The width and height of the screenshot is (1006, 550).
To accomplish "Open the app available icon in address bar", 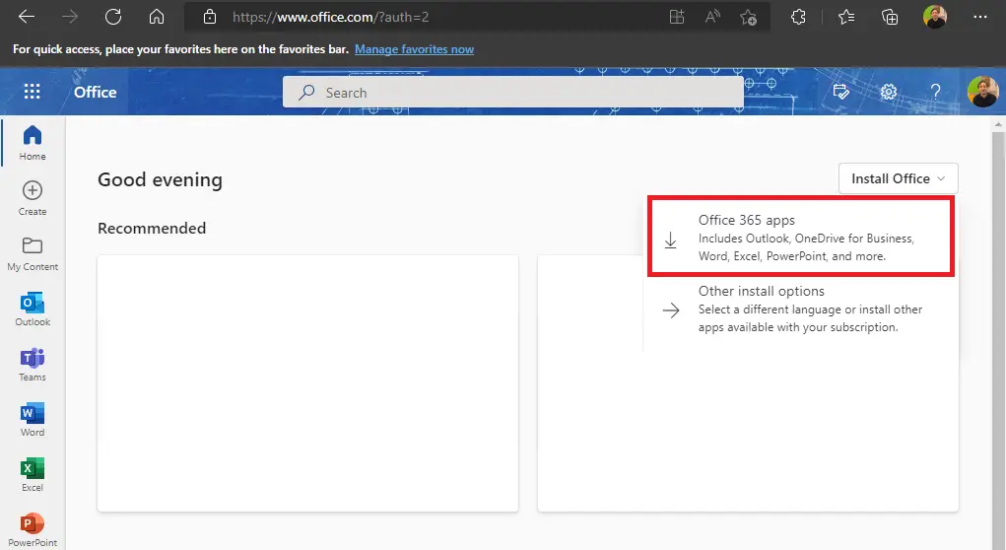I will tap(677, 18).
